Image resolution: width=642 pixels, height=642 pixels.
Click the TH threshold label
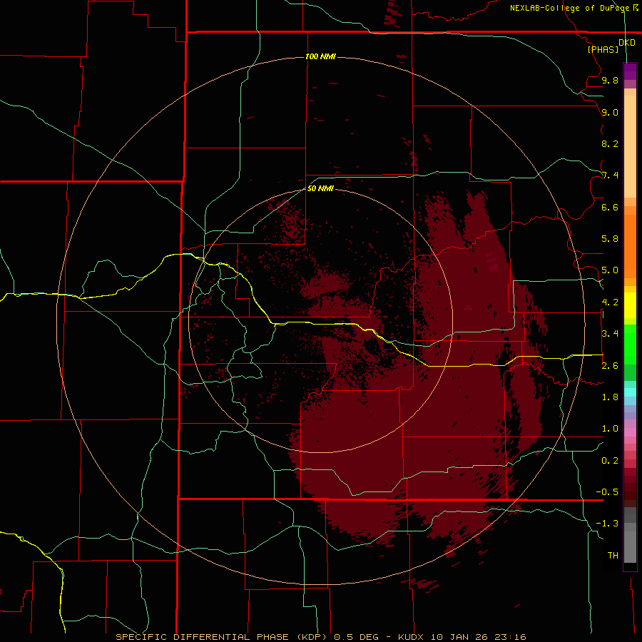(613, 556)
